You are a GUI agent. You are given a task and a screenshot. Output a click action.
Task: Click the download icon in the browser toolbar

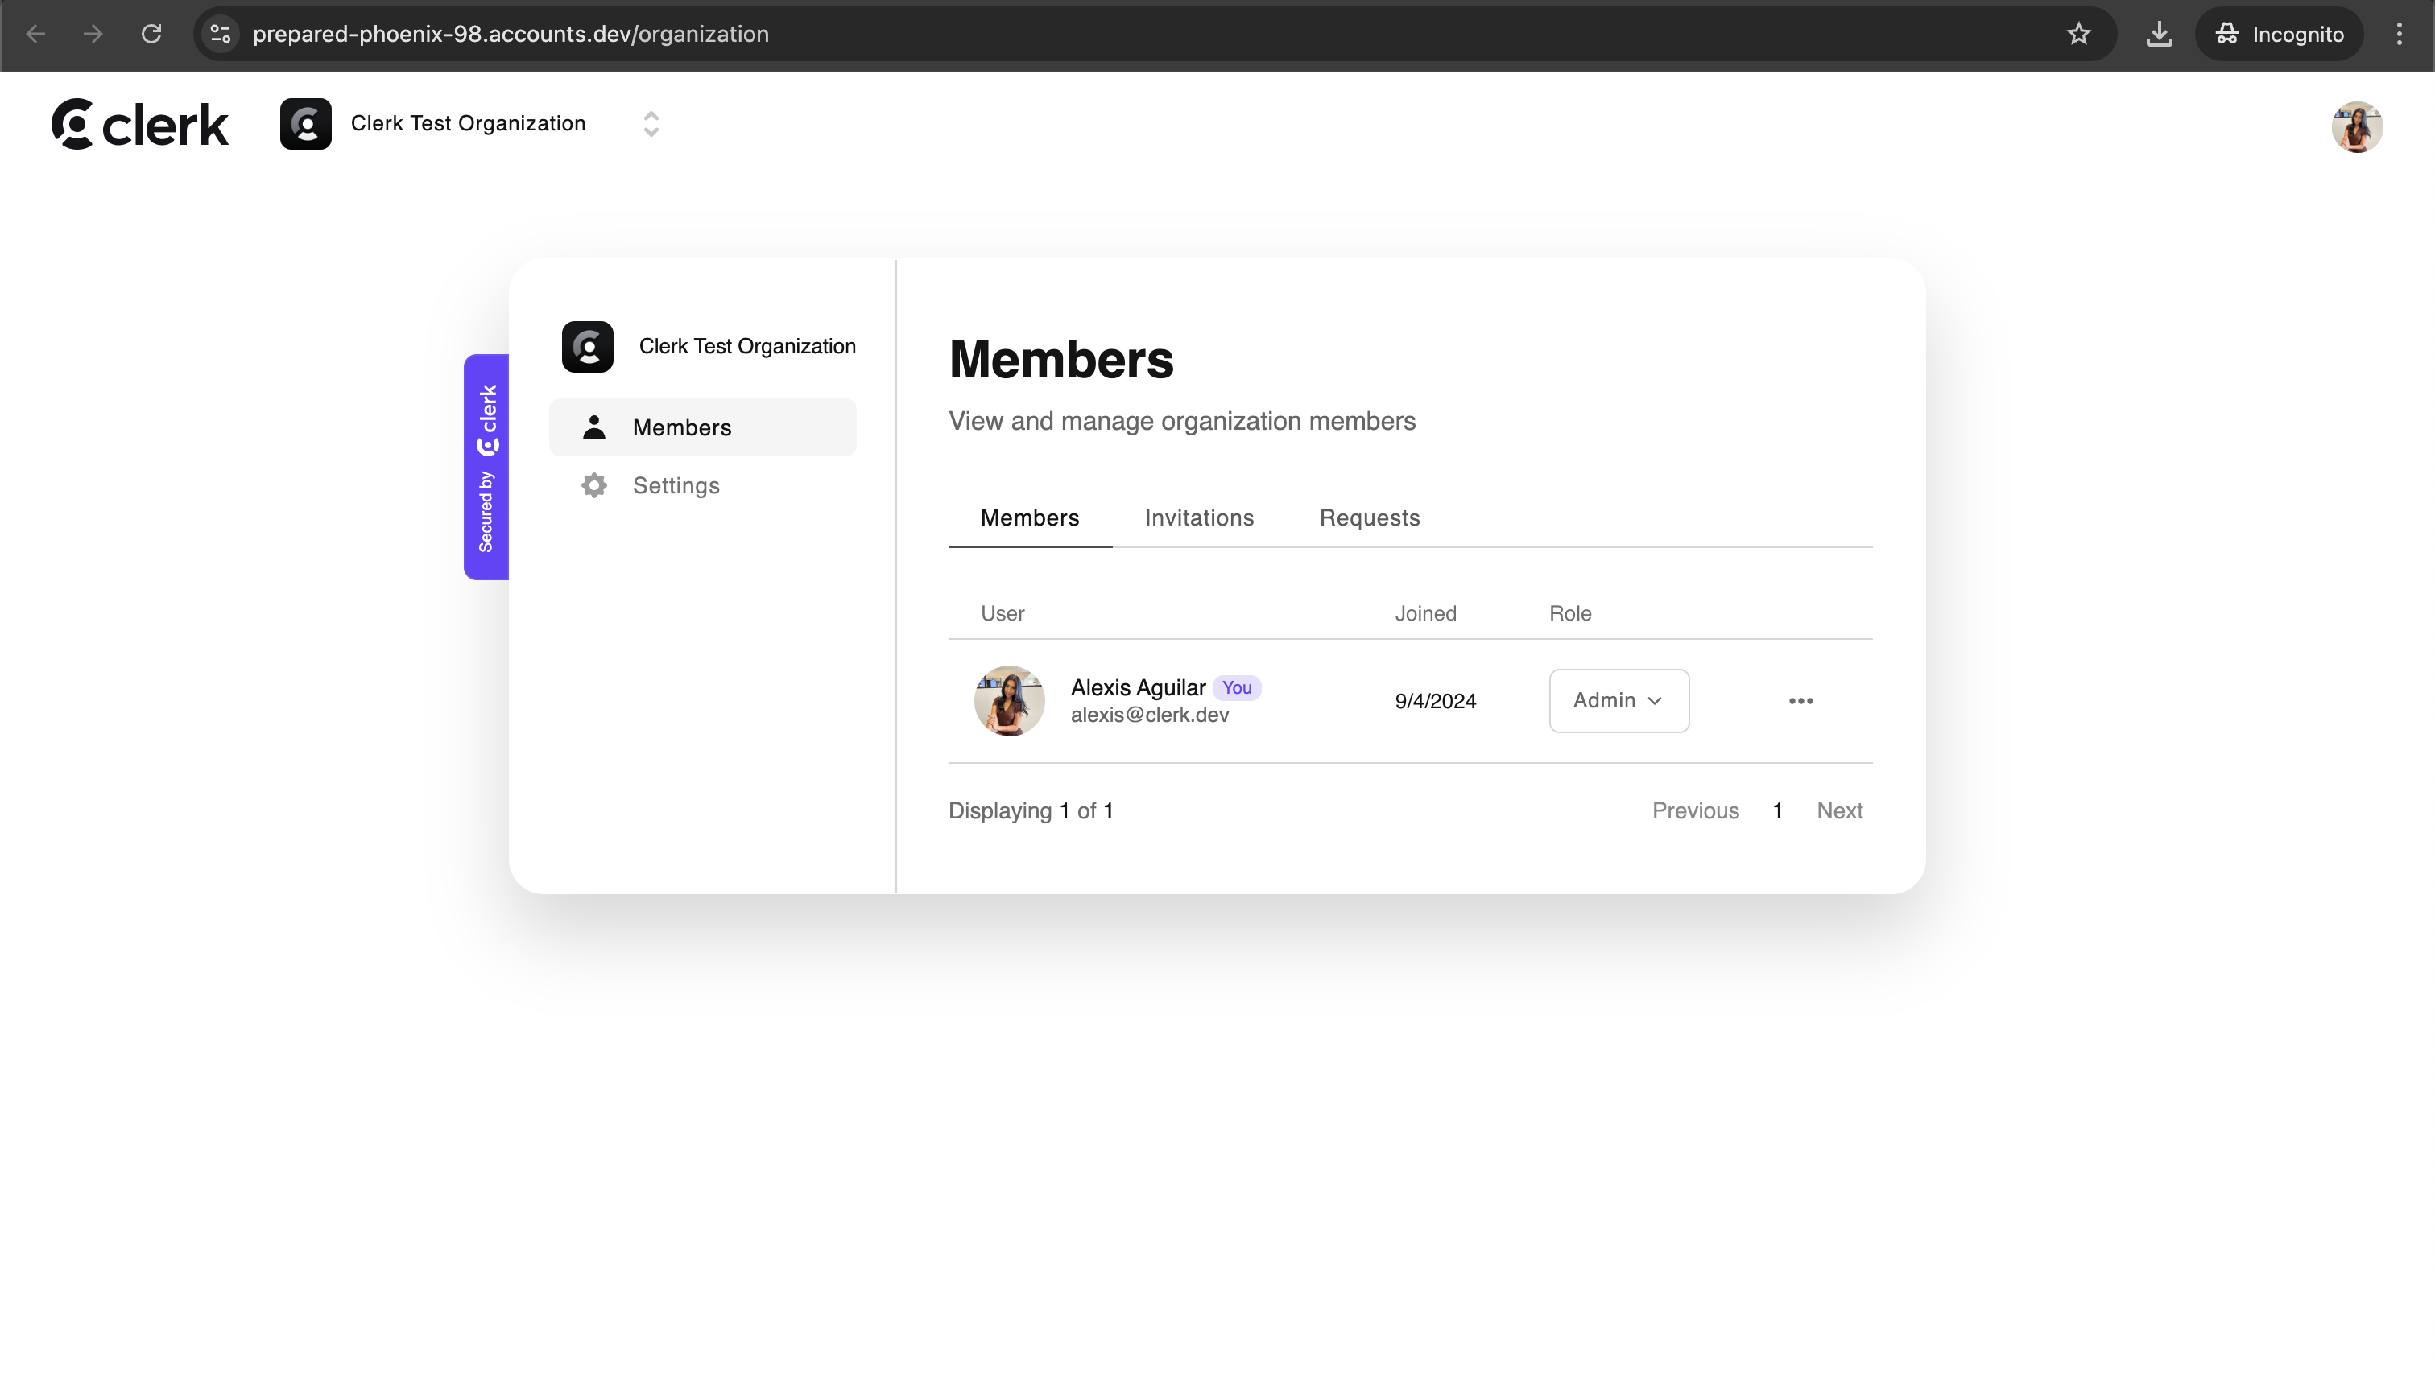(2158, 34)
